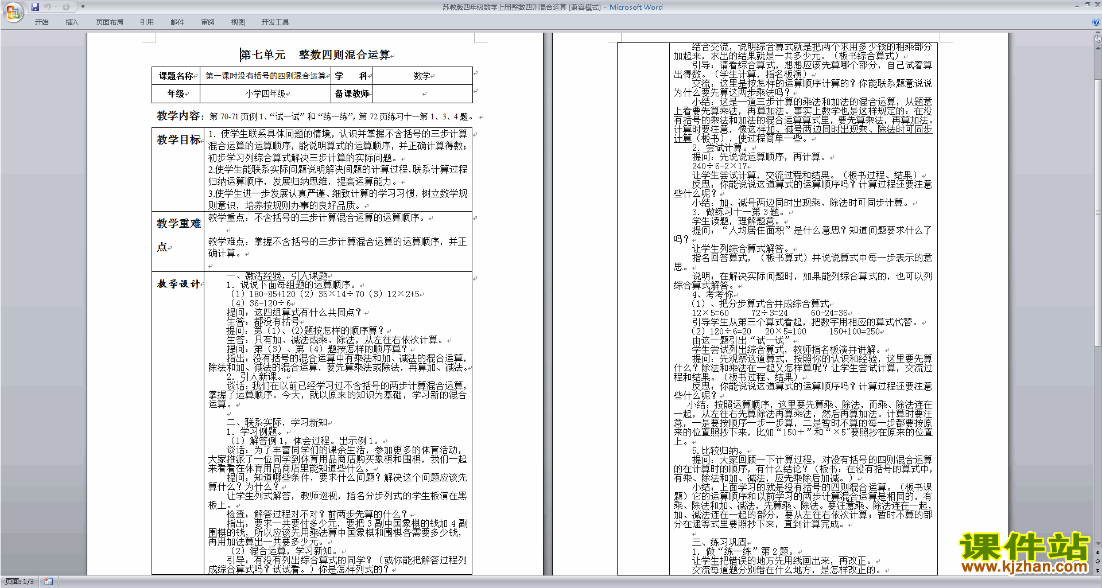Open Microsoft Word help

(1096, 22)
